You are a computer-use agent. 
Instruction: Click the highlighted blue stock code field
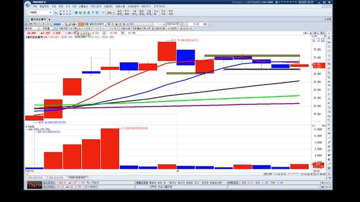tap(57, 24)
